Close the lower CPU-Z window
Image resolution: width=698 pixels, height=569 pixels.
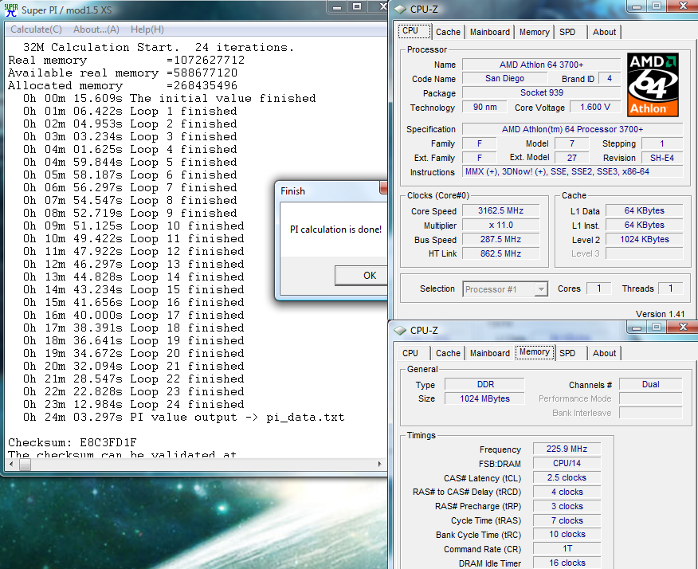click(x=684, y=327)
